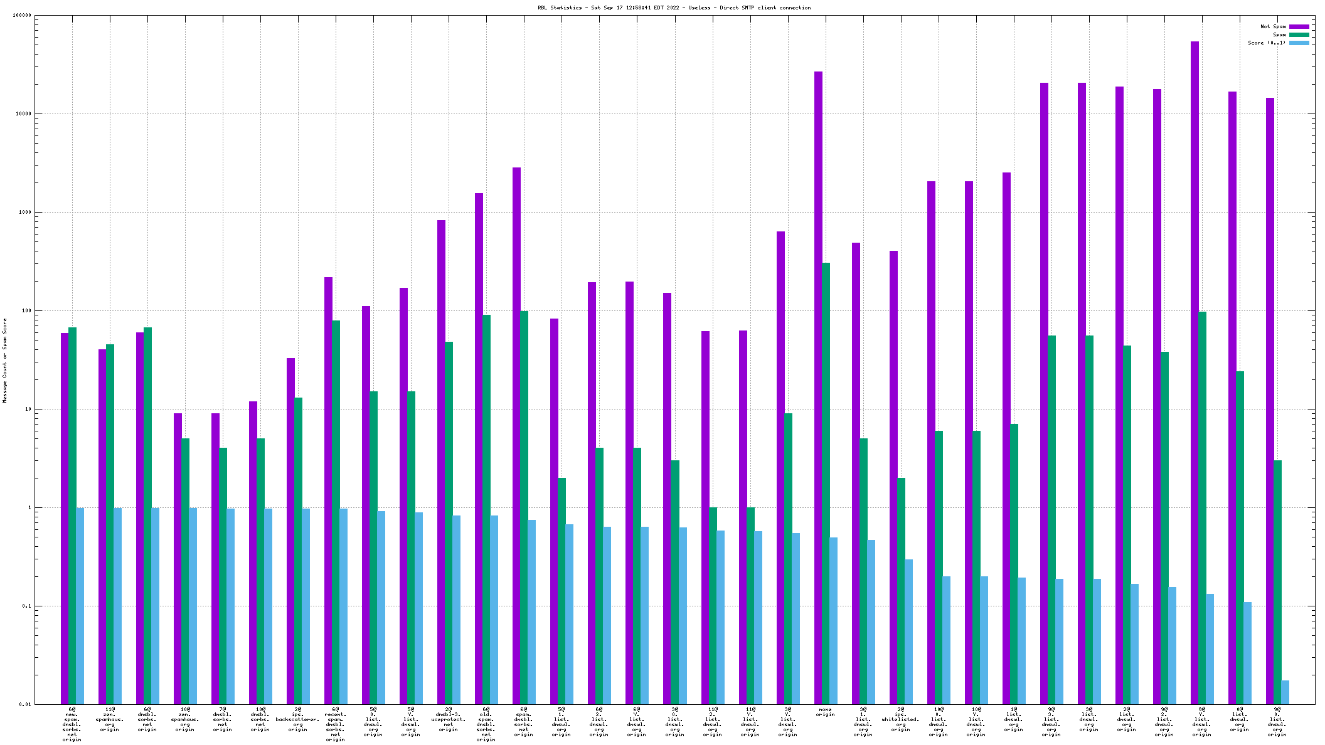Click the 'ips.whitelisted.org origin' x-axis label
Image resolution: width=1325 pixels, height=745 pixels.
click(900, 719)
